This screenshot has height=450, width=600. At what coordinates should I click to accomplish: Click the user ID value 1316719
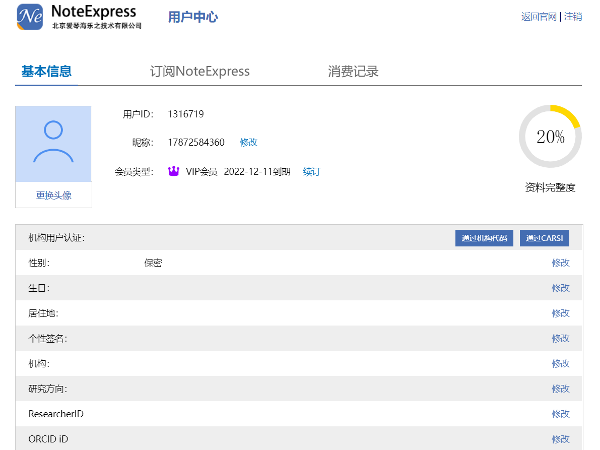click(x=185, y=114)
